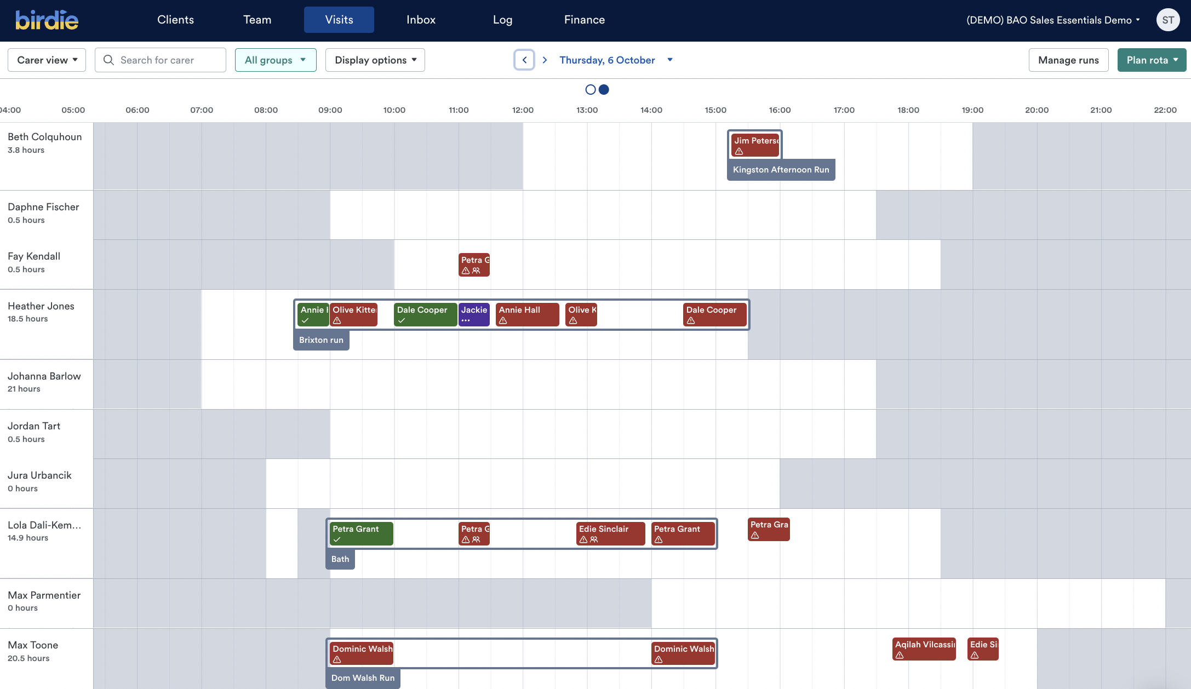Click the warning triangle on Annie Hall's visit

pyautogui.click(x=503, y=321)
